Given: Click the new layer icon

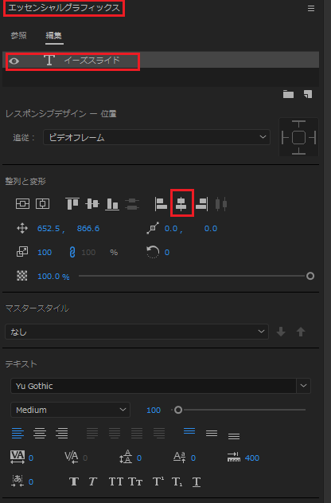Looking at the screenshot, I should click(308, 94).
